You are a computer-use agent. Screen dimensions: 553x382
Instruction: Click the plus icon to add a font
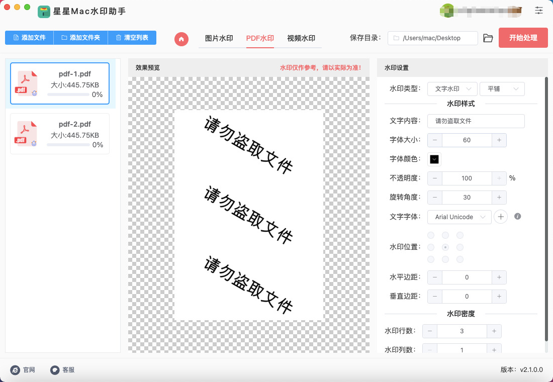(x=500, y=217)
